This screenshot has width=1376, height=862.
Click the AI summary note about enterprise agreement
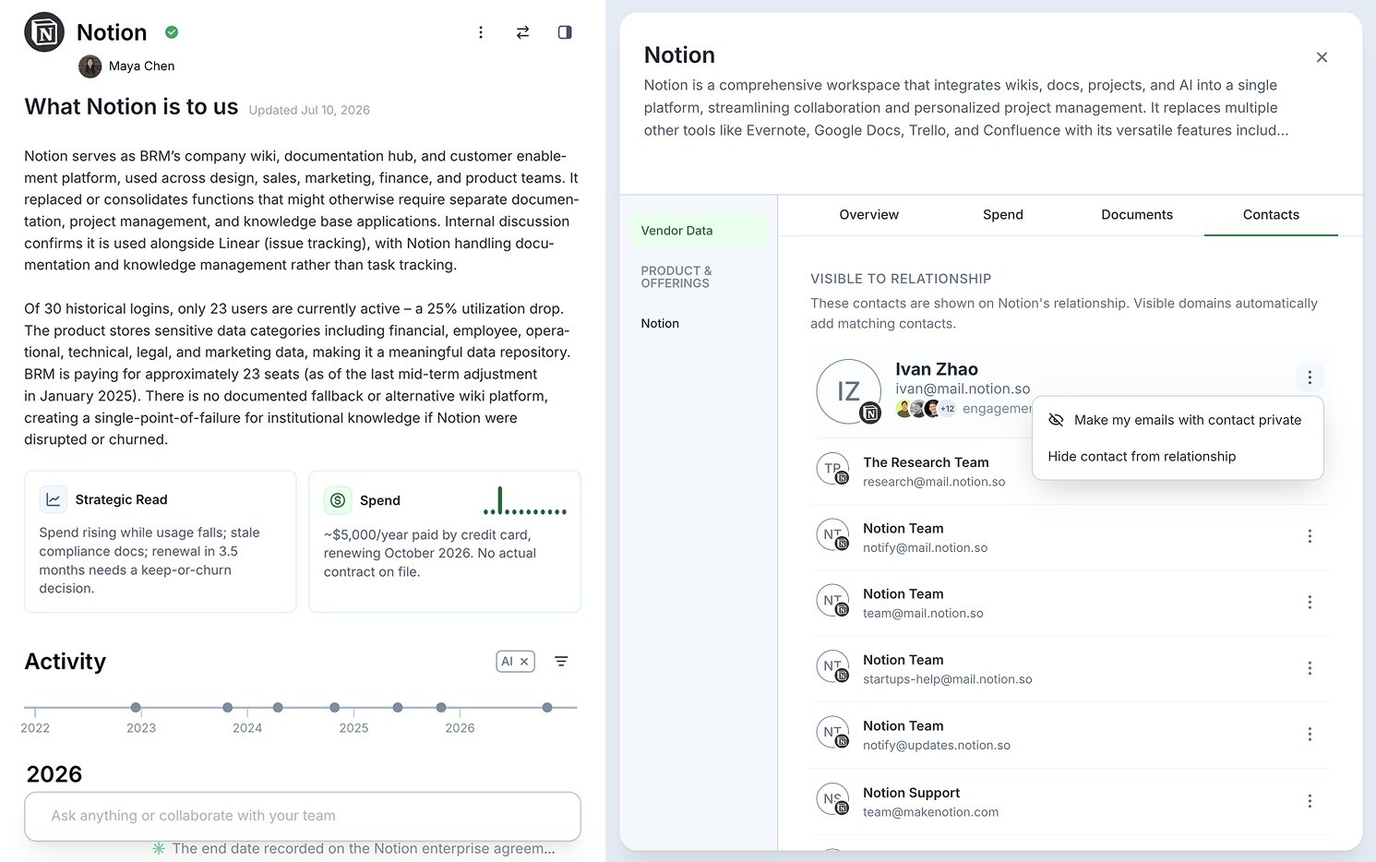[364, 849]
